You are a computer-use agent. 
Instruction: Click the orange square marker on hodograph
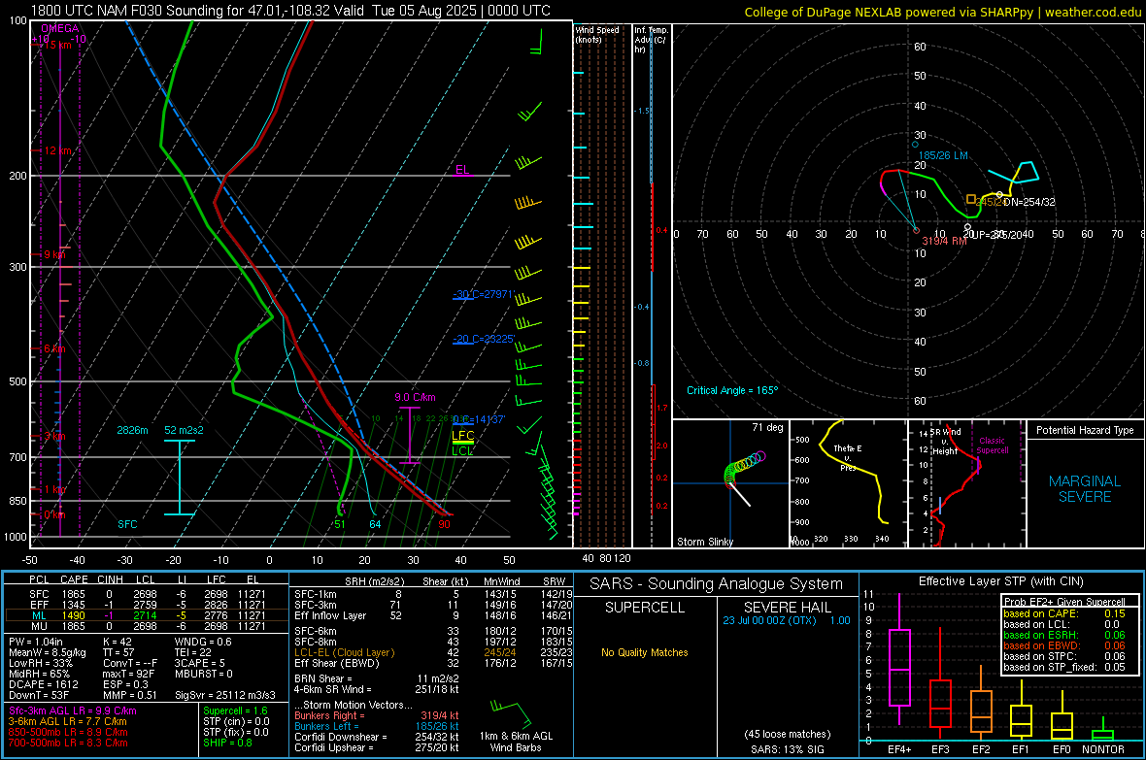(x=970, y=199)
